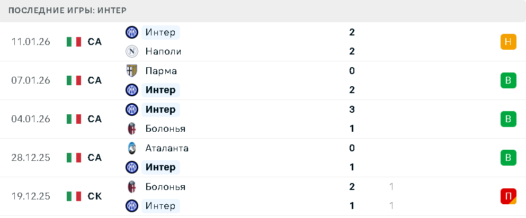Click the Atalanta club logo icon
The width and height of the screenshot is (526, 218).
[131, 148]
